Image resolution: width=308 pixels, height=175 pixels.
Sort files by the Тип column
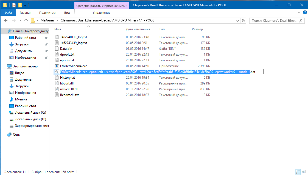coord(162,29)
